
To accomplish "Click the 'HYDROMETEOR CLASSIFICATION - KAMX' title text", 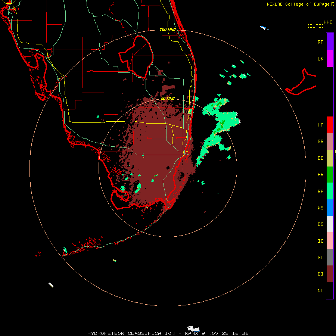I will pos(143,333).
